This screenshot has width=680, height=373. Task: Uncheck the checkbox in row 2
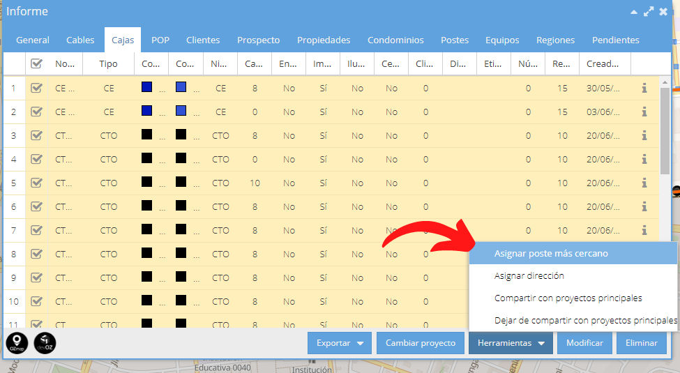(36, 112)
